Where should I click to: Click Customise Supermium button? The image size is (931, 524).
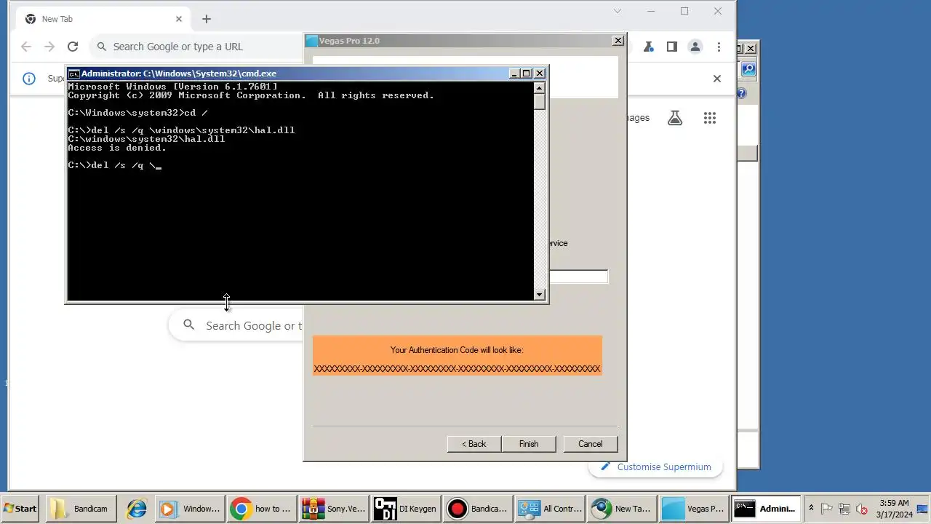[655, 467]
